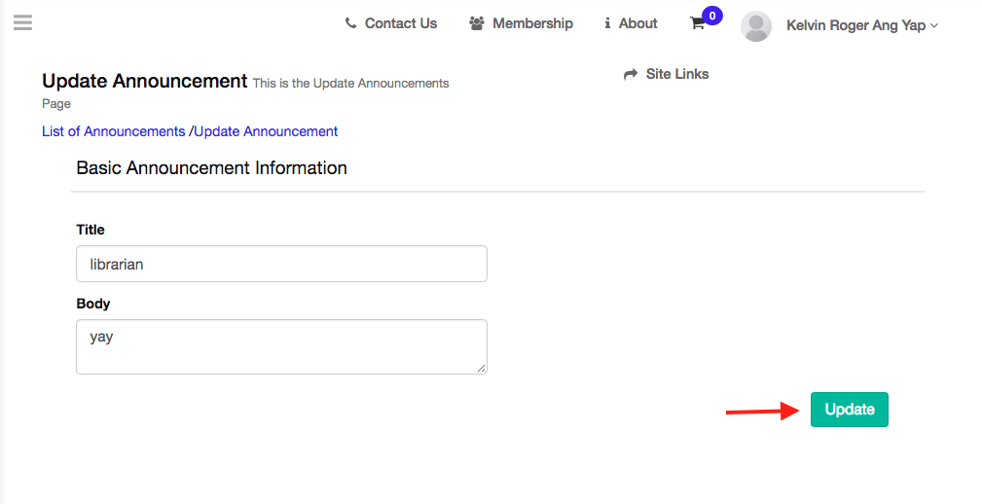Click the cart item count badge
Viewport: 982px width, 504px height.
pyautogui.click(x=712, y=16)
